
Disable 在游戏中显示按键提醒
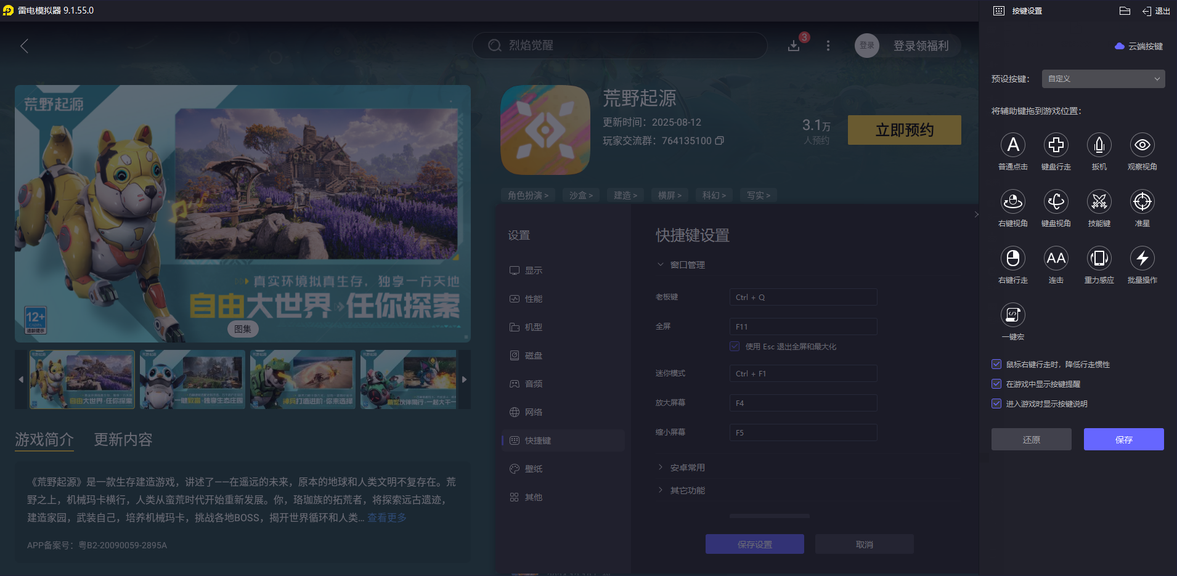click(x=996, y=384)
